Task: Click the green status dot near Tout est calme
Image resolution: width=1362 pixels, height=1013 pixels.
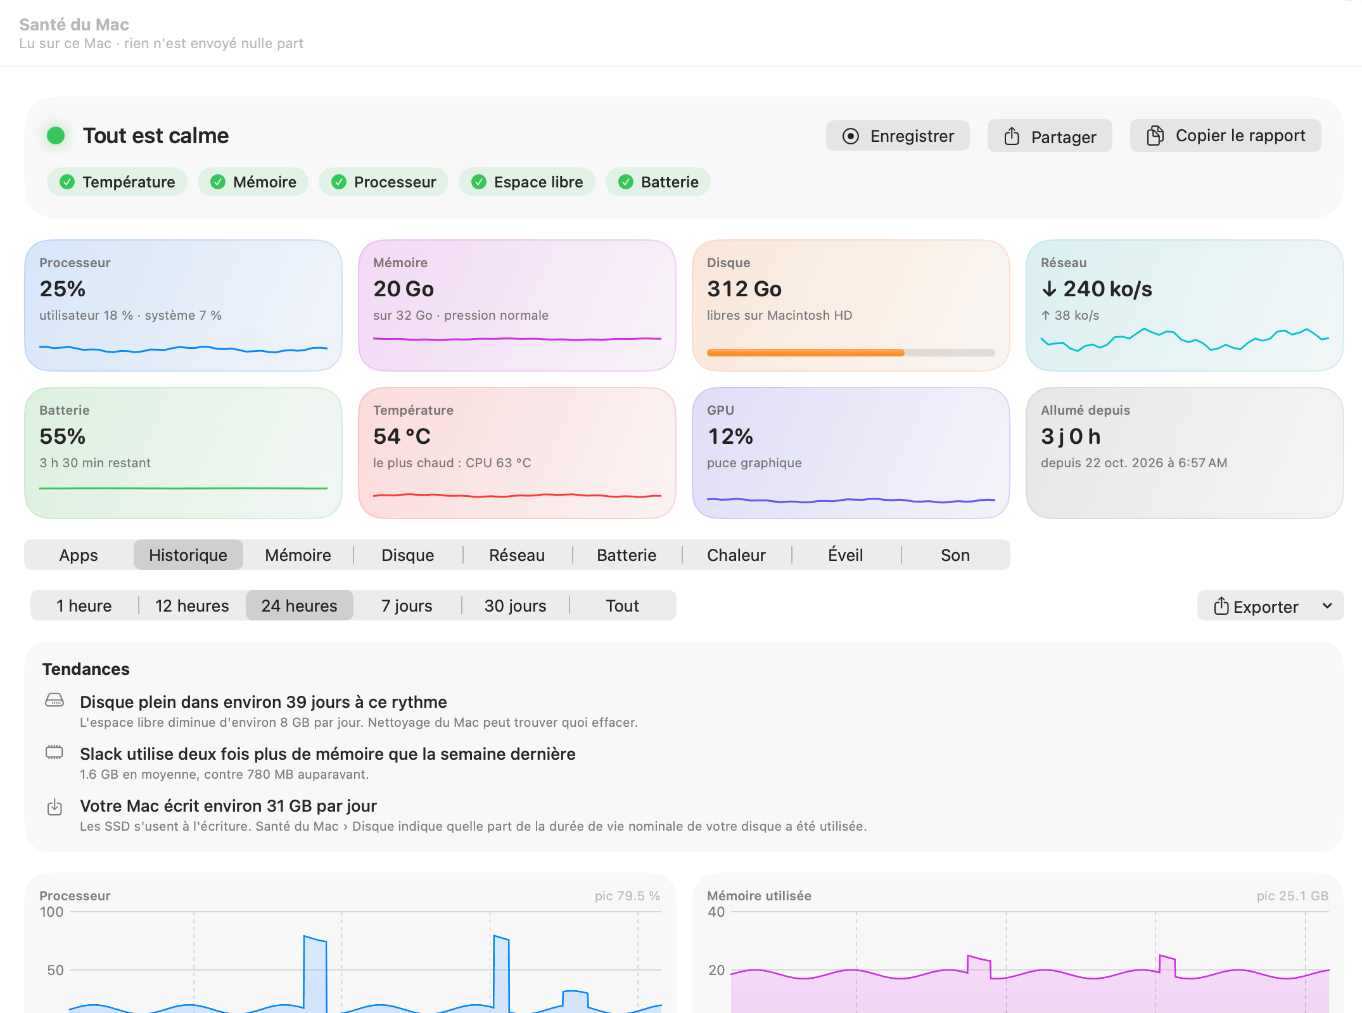Action: (x=56, y=135)
